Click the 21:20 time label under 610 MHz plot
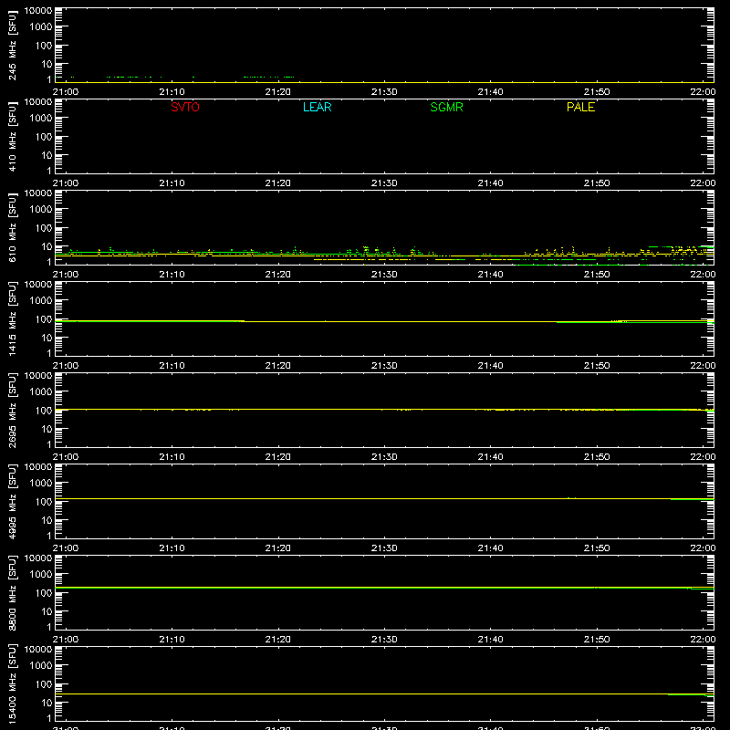Viewport: 730px width, 730px height. [278, 275]
